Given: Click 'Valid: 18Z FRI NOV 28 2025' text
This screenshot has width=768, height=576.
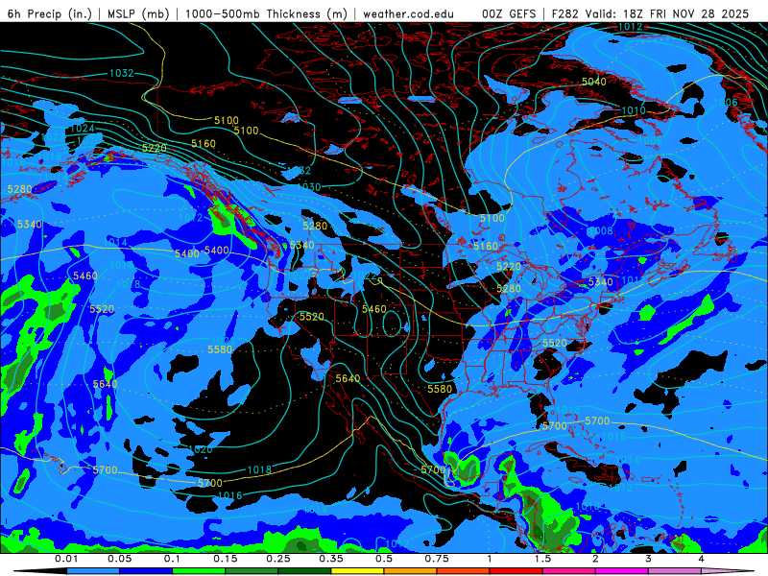Looking at the screenshot, I should coord(667,13).
